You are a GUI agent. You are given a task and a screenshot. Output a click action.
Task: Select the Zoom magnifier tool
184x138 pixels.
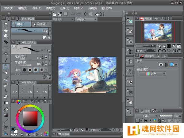(6, 24)
